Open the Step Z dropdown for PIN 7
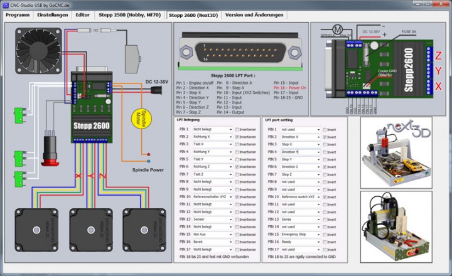 pyautogui.click(x=301, y=174)
